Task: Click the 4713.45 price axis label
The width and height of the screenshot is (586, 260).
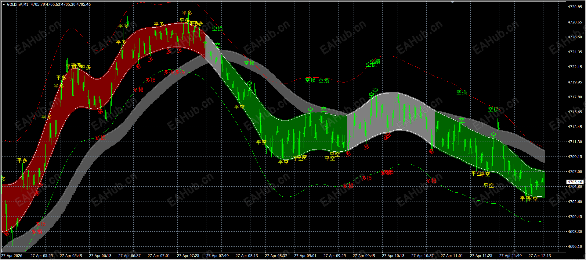Action: [x=575, y=127]
